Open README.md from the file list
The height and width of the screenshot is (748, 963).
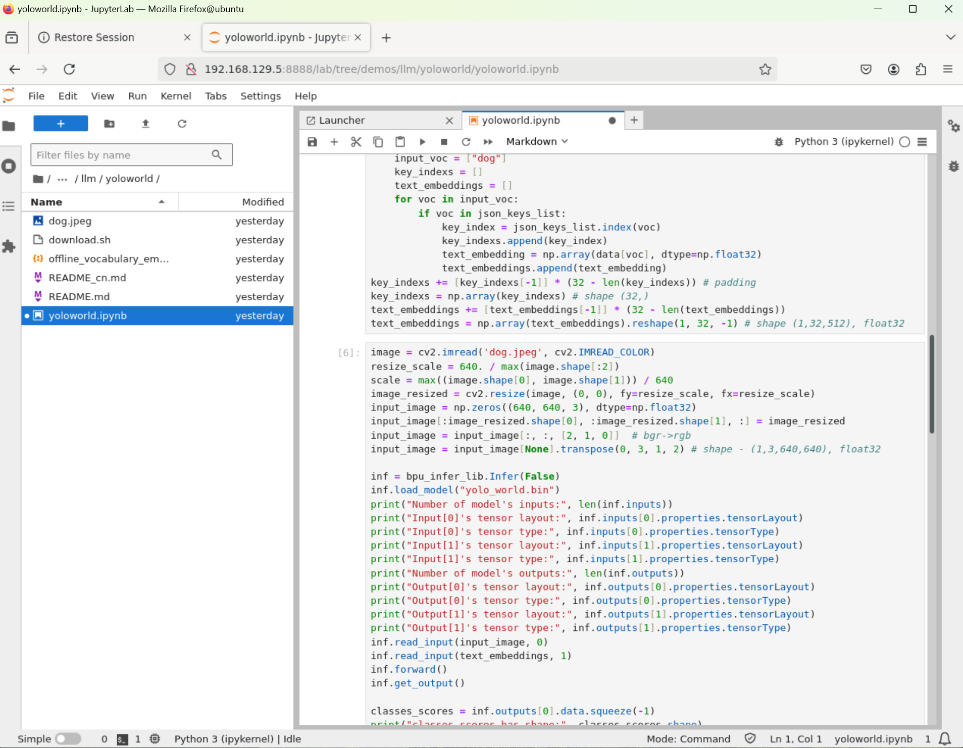pos(79,297)
